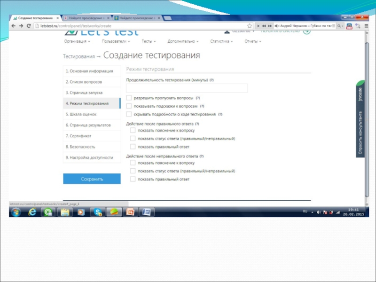Click the browser back arrow
The width and height of the screenshot is (376, 282).
[x=13, y=26]
